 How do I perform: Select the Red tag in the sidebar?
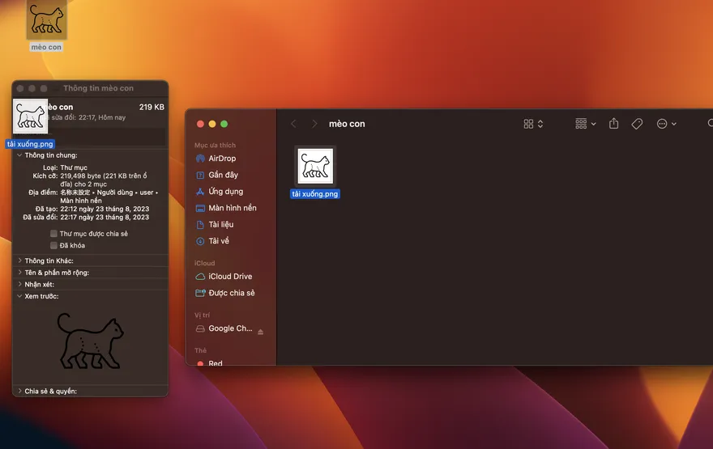[215, 363]
